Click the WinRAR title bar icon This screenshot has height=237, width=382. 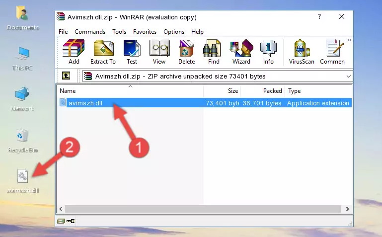[x=61, y=16]
